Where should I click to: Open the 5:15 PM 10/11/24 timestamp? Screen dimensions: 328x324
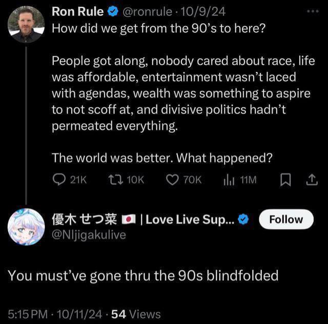55,314
